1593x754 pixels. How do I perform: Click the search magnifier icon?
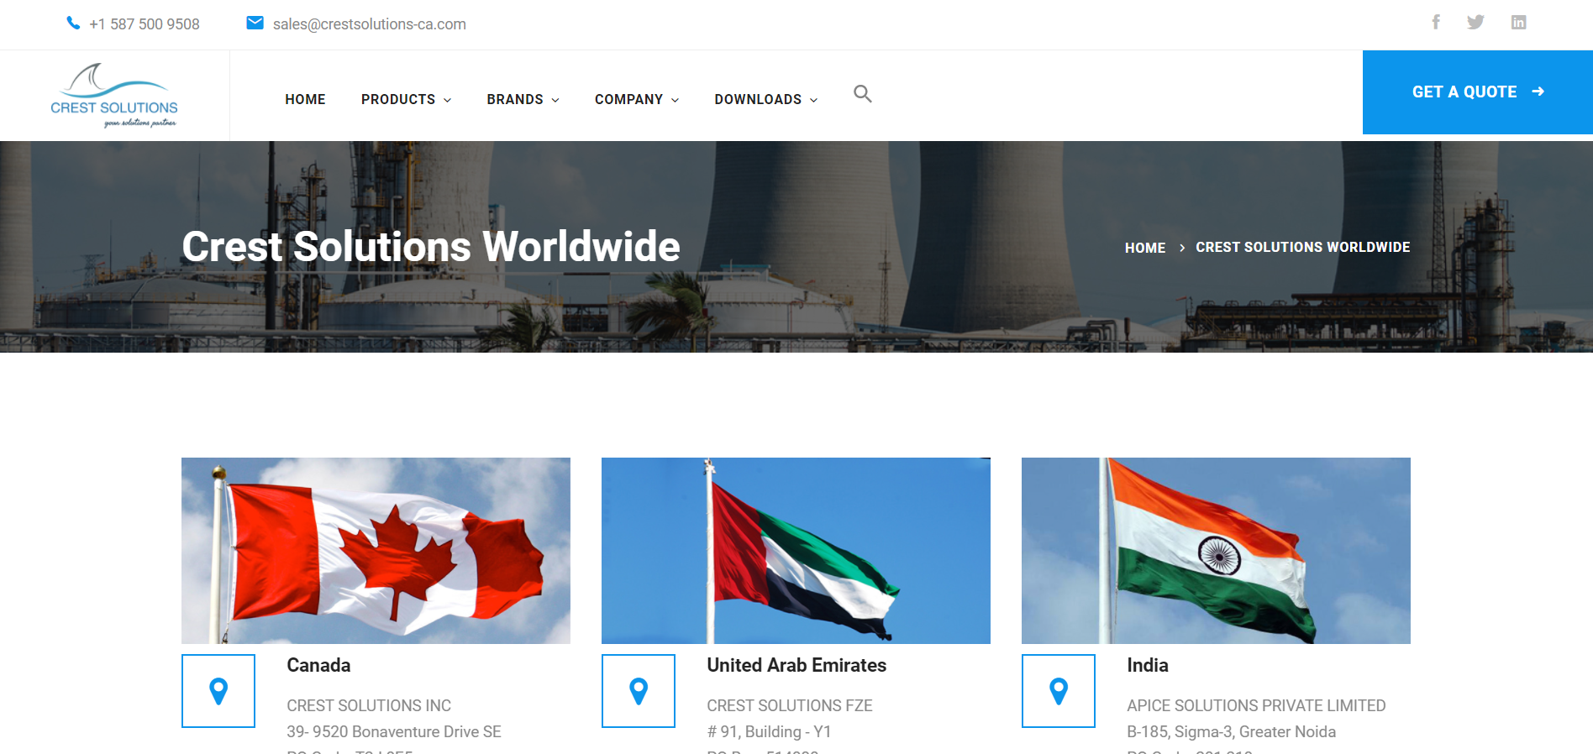click(863, 94)
